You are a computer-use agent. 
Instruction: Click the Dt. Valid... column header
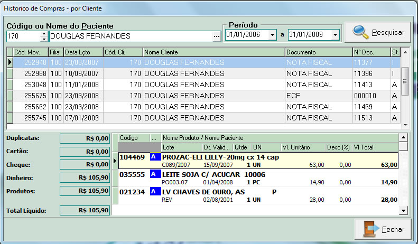(218, 147)
